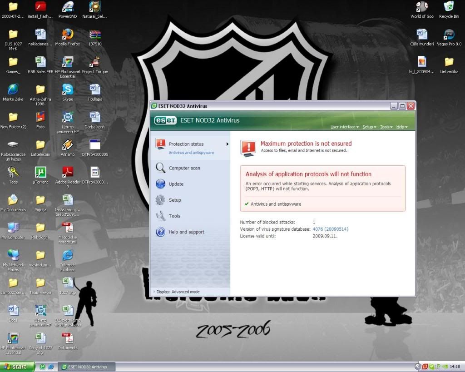Screen dimensions: 465x372
Task: Select Titullapa Word document icon
Action: pyautogui.click(x=95, y=93)
